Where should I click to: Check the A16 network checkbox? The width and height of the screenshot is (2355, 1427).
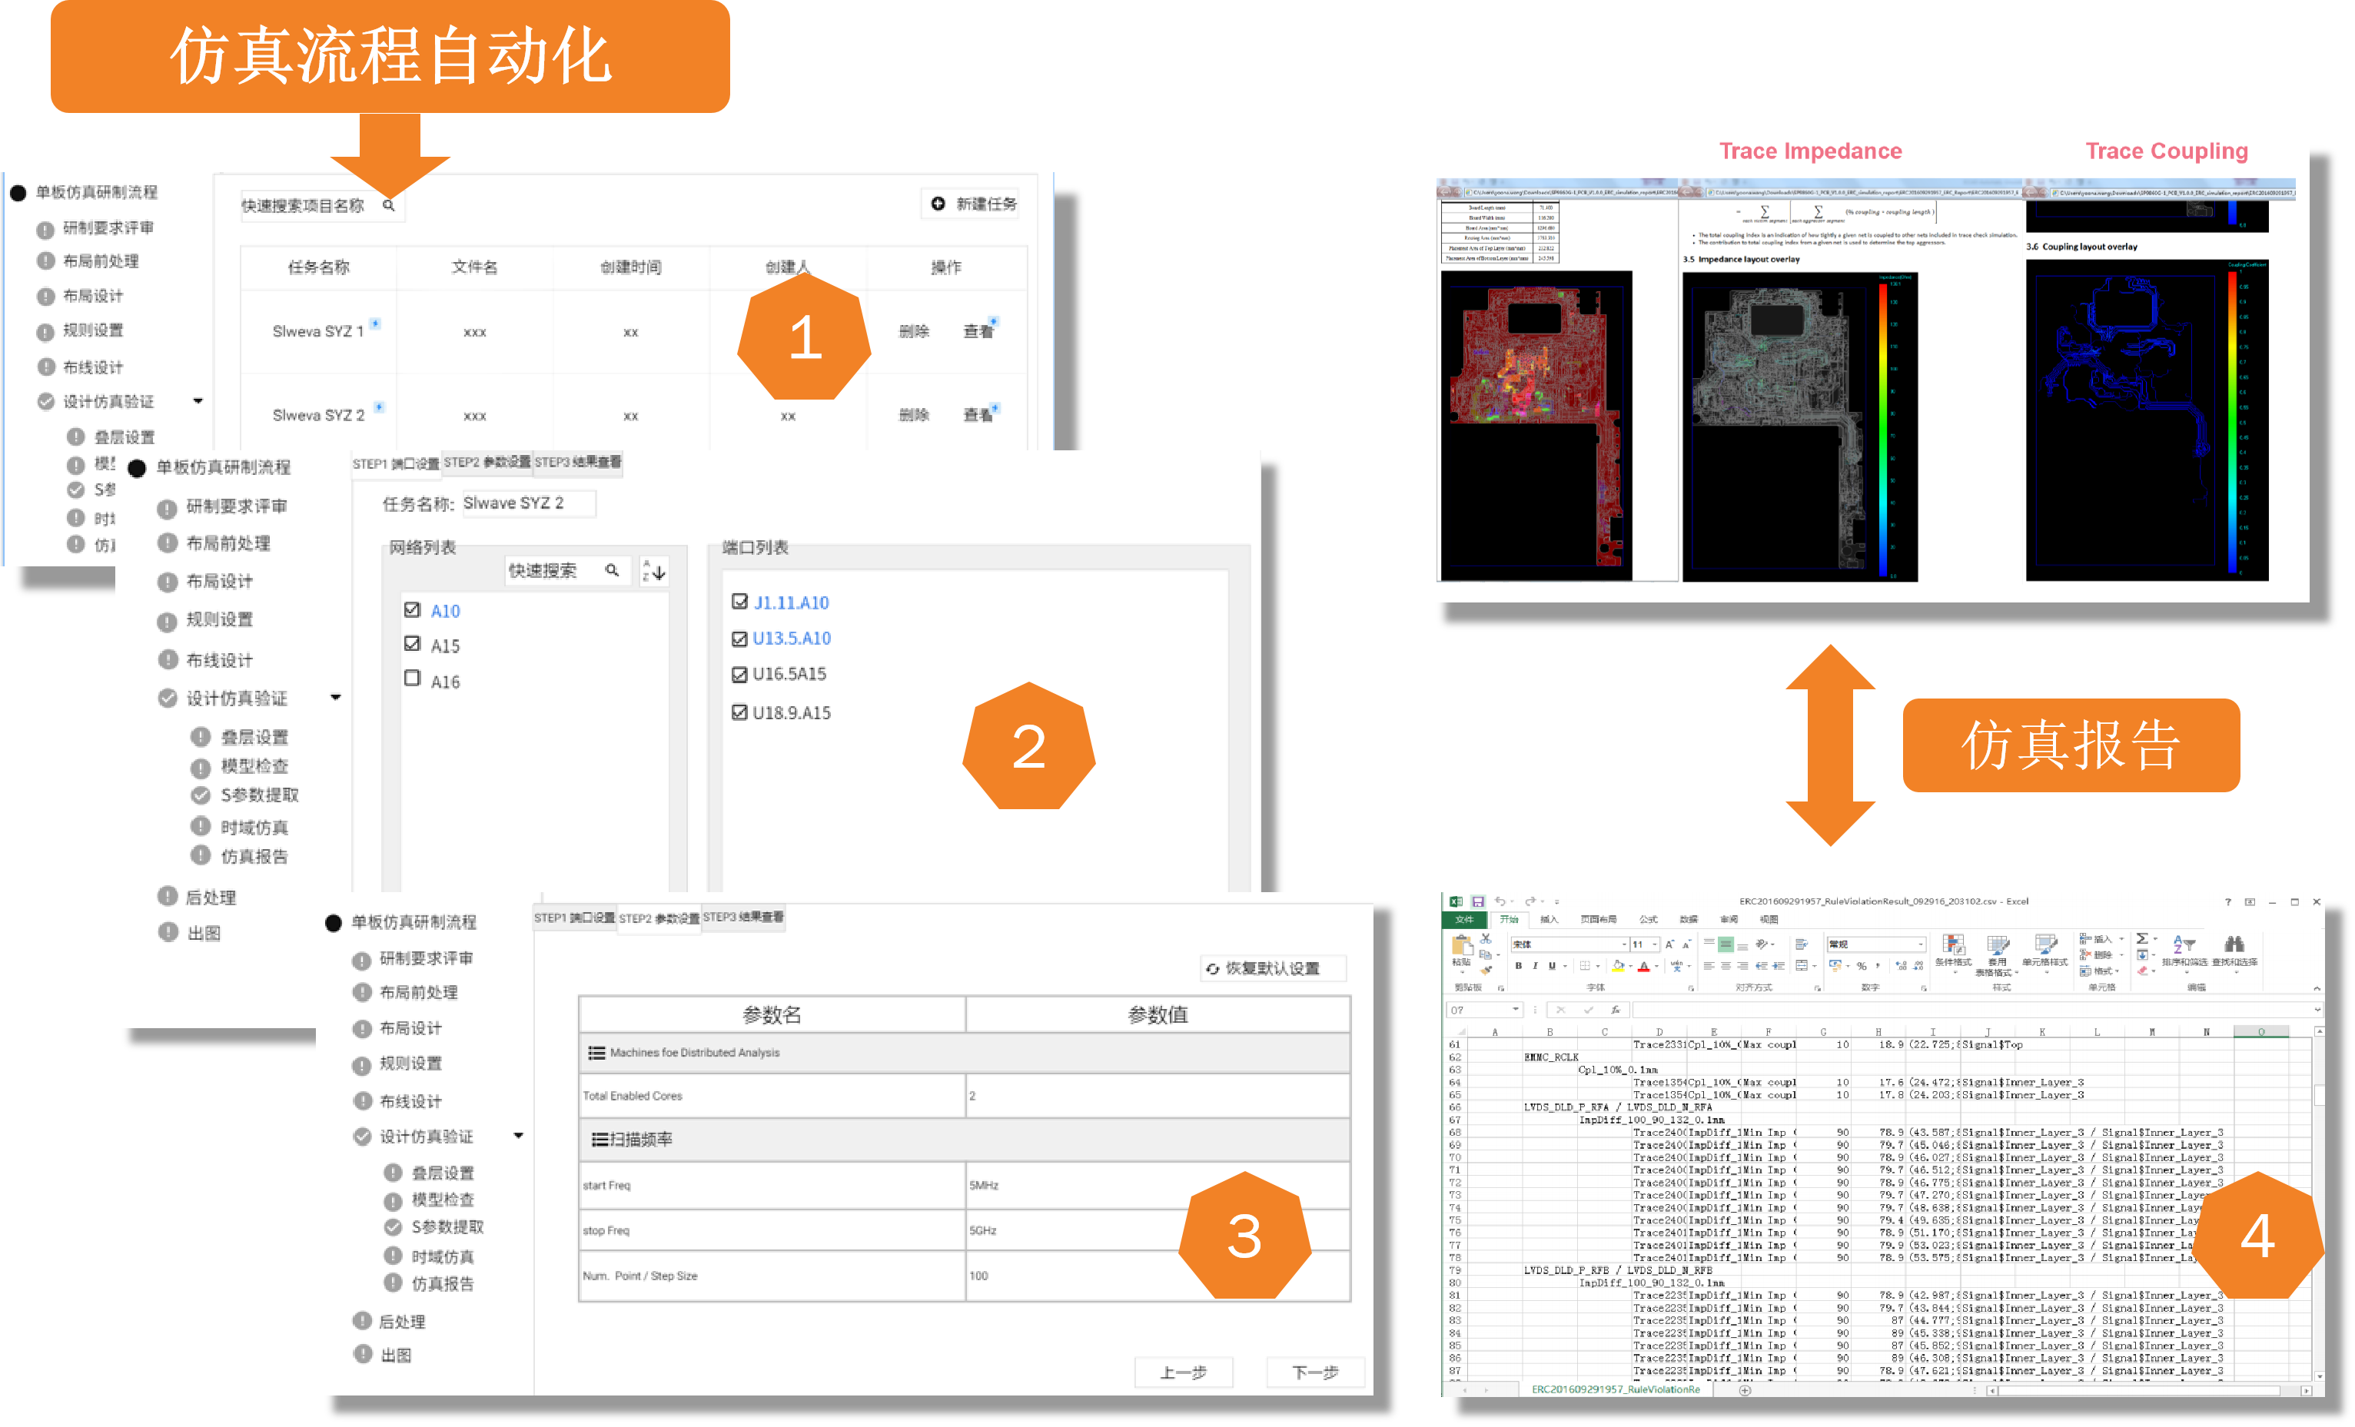coord(412,679)
